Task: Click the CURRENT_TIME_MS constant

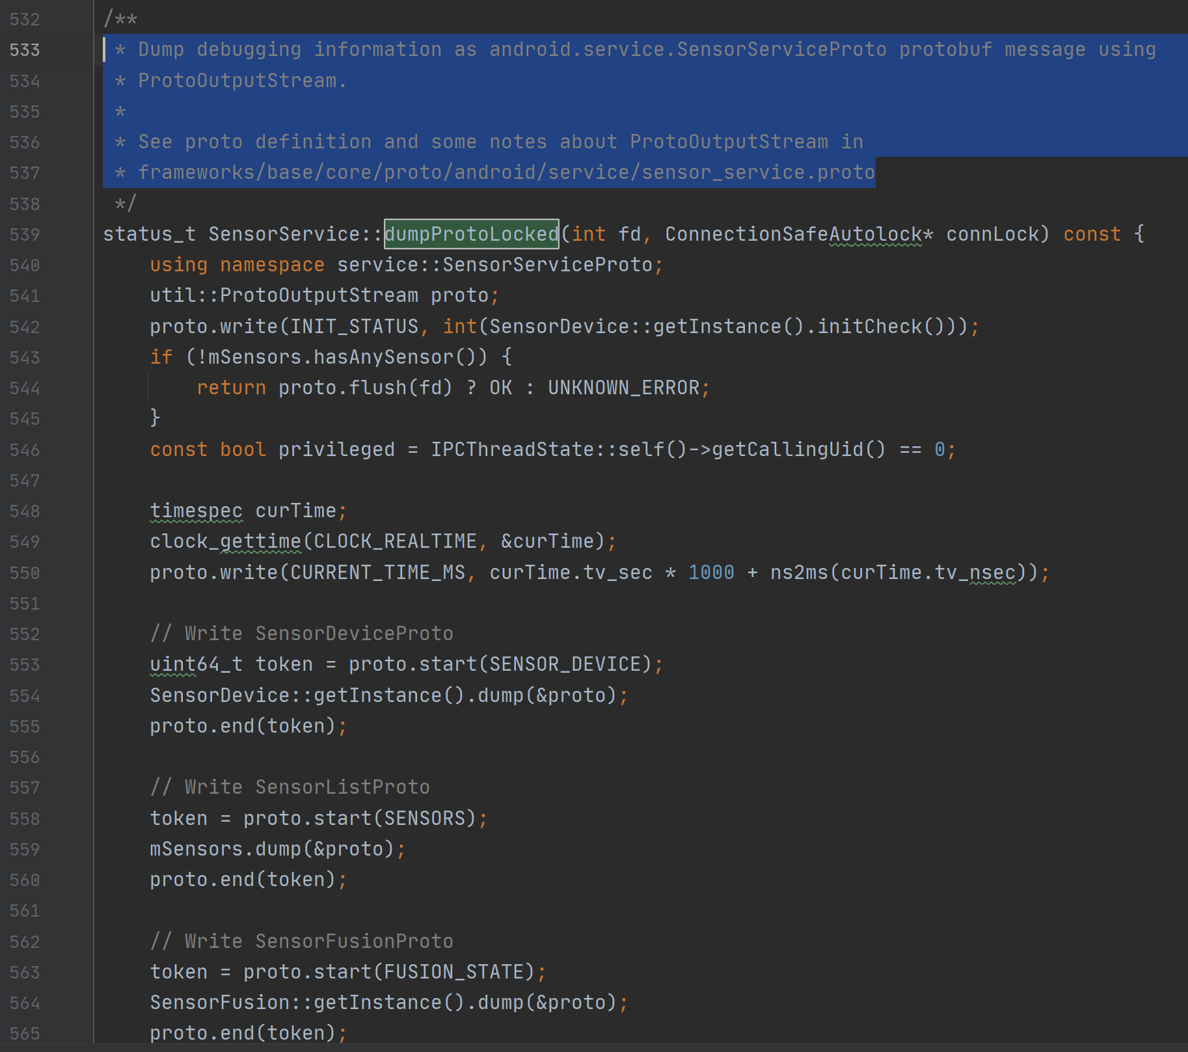Action: 377,573
